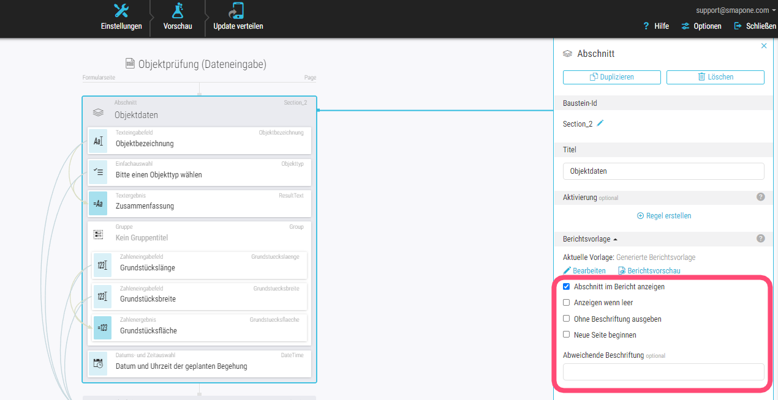Enable Ohne Beschriftung ausgeben checkbox
Screen dimensions: 778x400
[x=567, y=319]
